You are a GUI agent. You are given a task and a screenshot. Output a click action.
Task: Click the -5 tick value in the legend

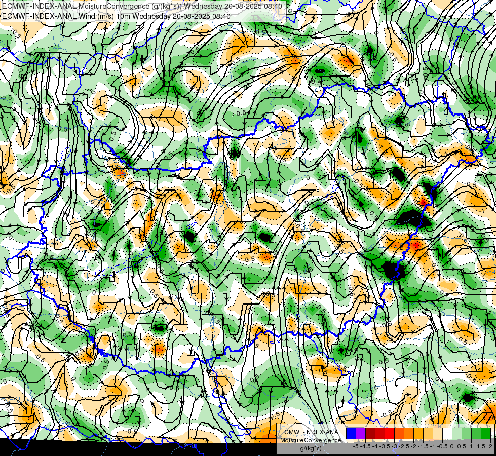pyautogui.click(x=356, y=446)
